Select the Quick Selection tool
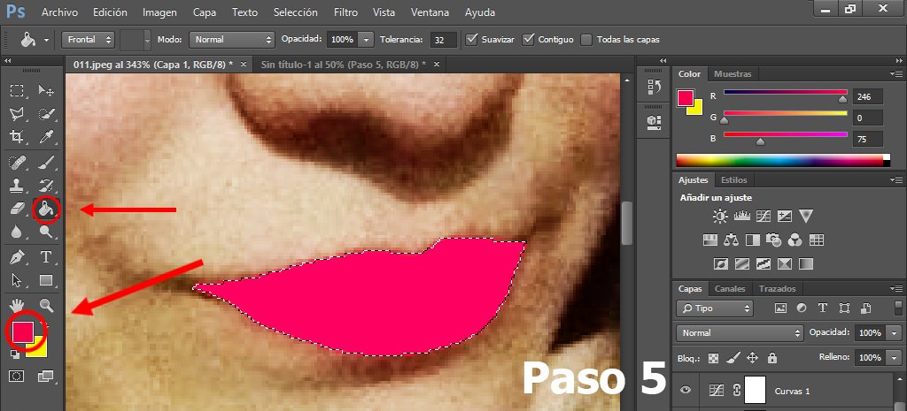This screenshot has height=411, width=907. pos(46,114)
